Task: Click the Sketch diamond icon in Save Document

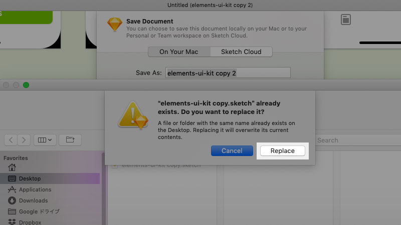Action: 115,24
